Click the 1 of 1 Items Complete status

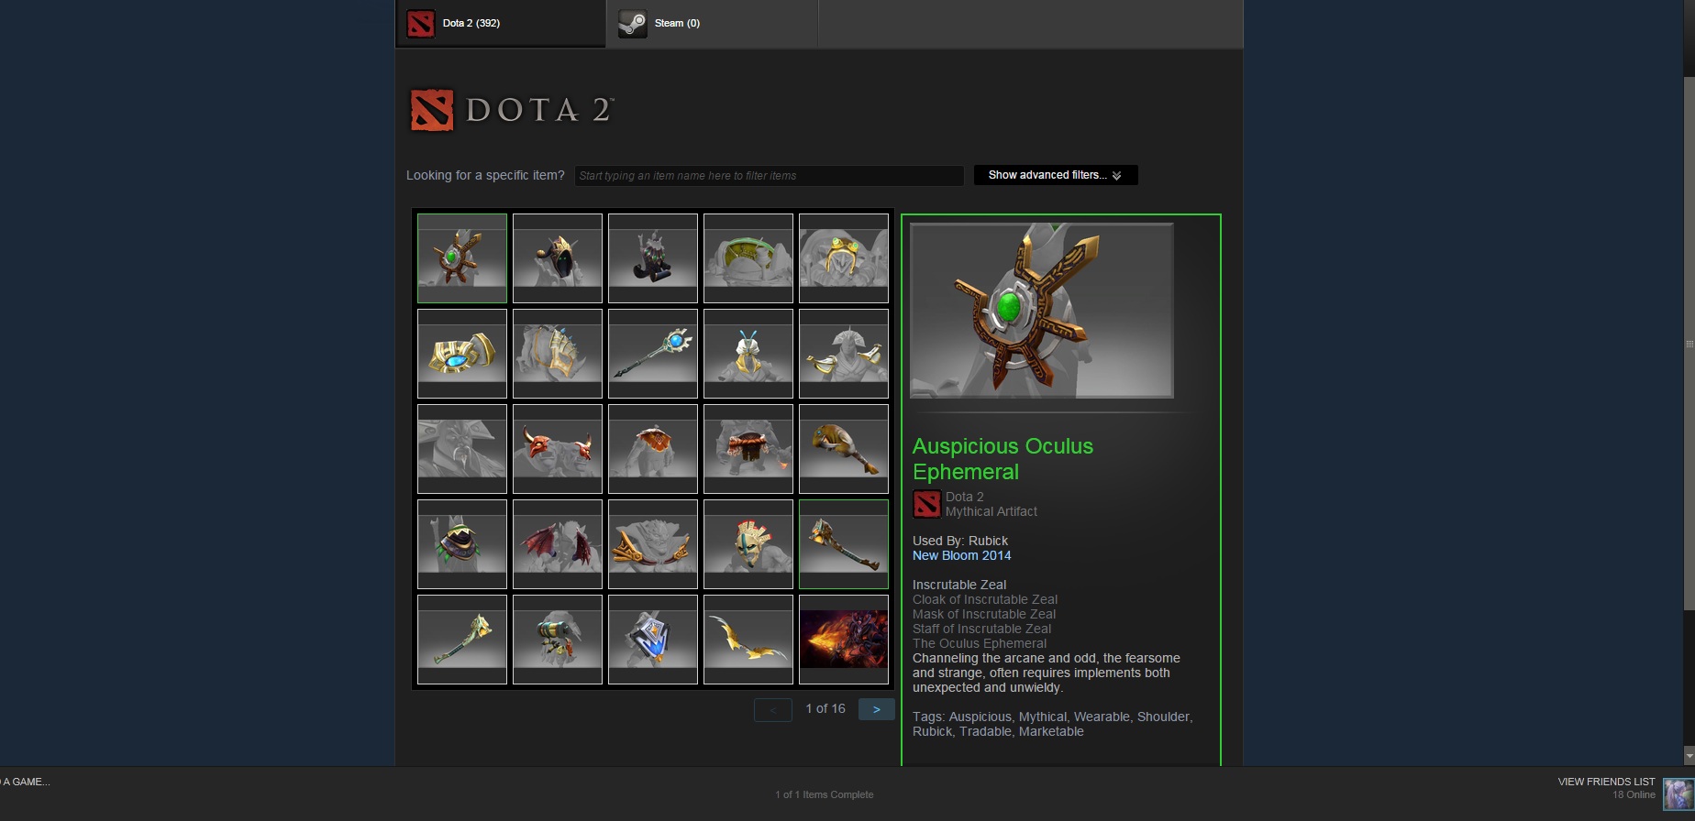click(824, 794)
